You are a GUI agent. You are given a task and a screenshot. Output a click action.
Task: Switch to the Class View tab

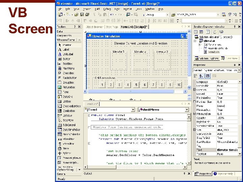coord(230,58)
